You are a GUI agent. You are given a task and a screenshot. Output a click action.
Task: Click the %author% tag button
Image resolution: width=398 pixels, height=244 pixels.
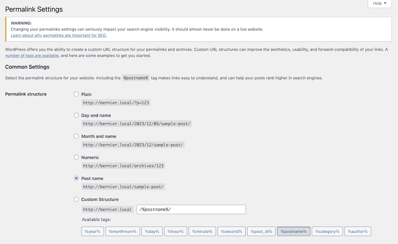[358, 231]
